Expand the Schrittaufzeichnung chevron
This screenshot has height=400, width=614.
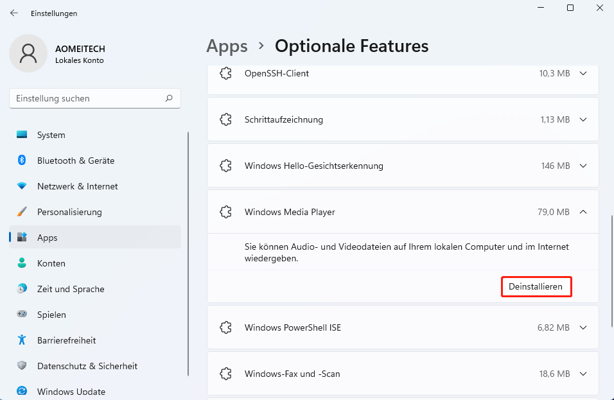(x=583, y=119)
